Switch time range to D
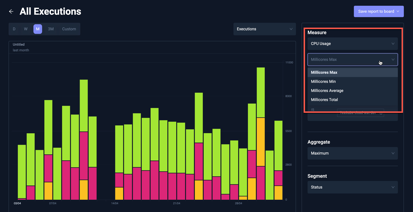 [x=14, y=29]
